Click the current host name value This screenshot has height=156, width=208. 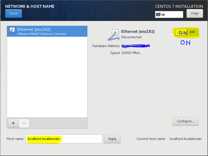coord(185,139)
